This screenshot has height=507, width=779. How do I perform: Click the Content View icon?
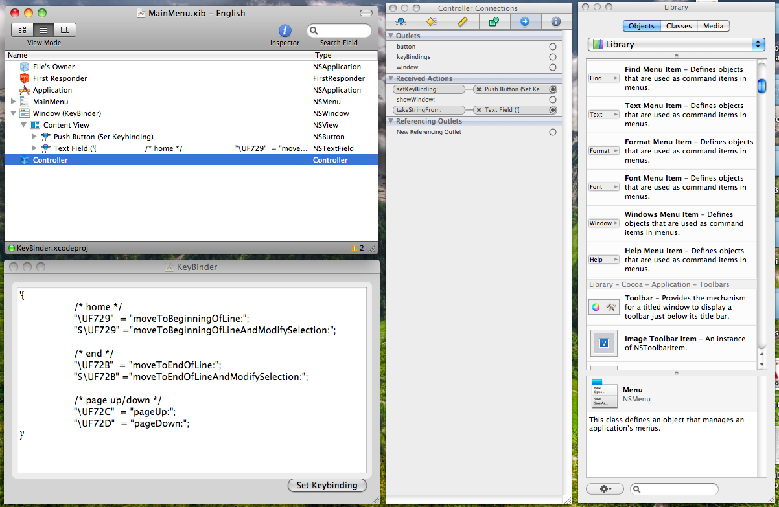[35, 125]
